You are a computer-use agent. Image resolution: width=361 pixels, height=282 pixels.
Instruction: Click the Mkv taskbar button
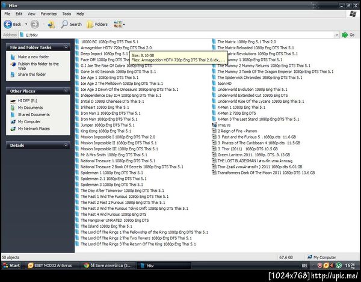(164, 265)
